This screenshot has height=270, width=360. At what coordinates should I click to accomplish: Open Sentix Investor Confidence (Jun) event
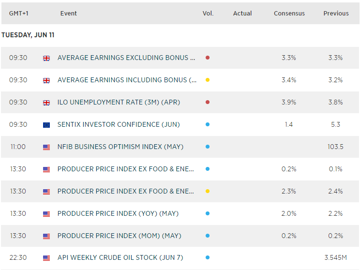[119, 124]
